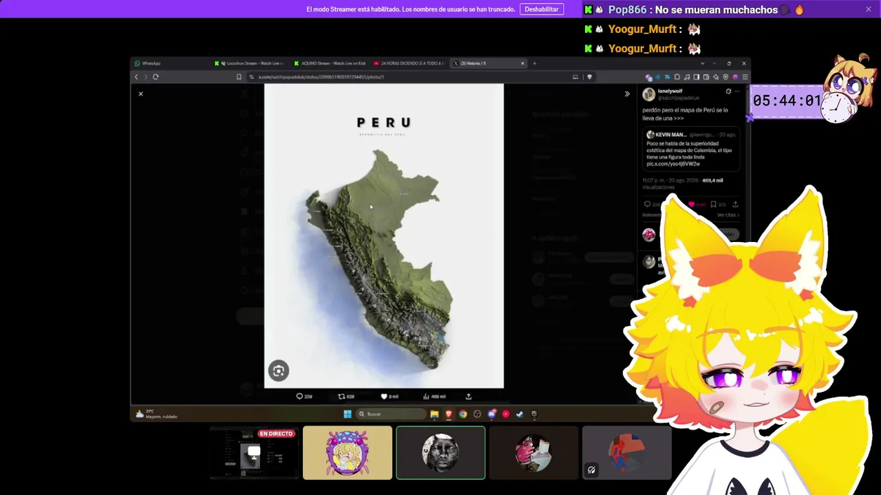The height and width of the screenshot is (495, 881).
Task: Repost the tweet under the photo
Action: 346,397
